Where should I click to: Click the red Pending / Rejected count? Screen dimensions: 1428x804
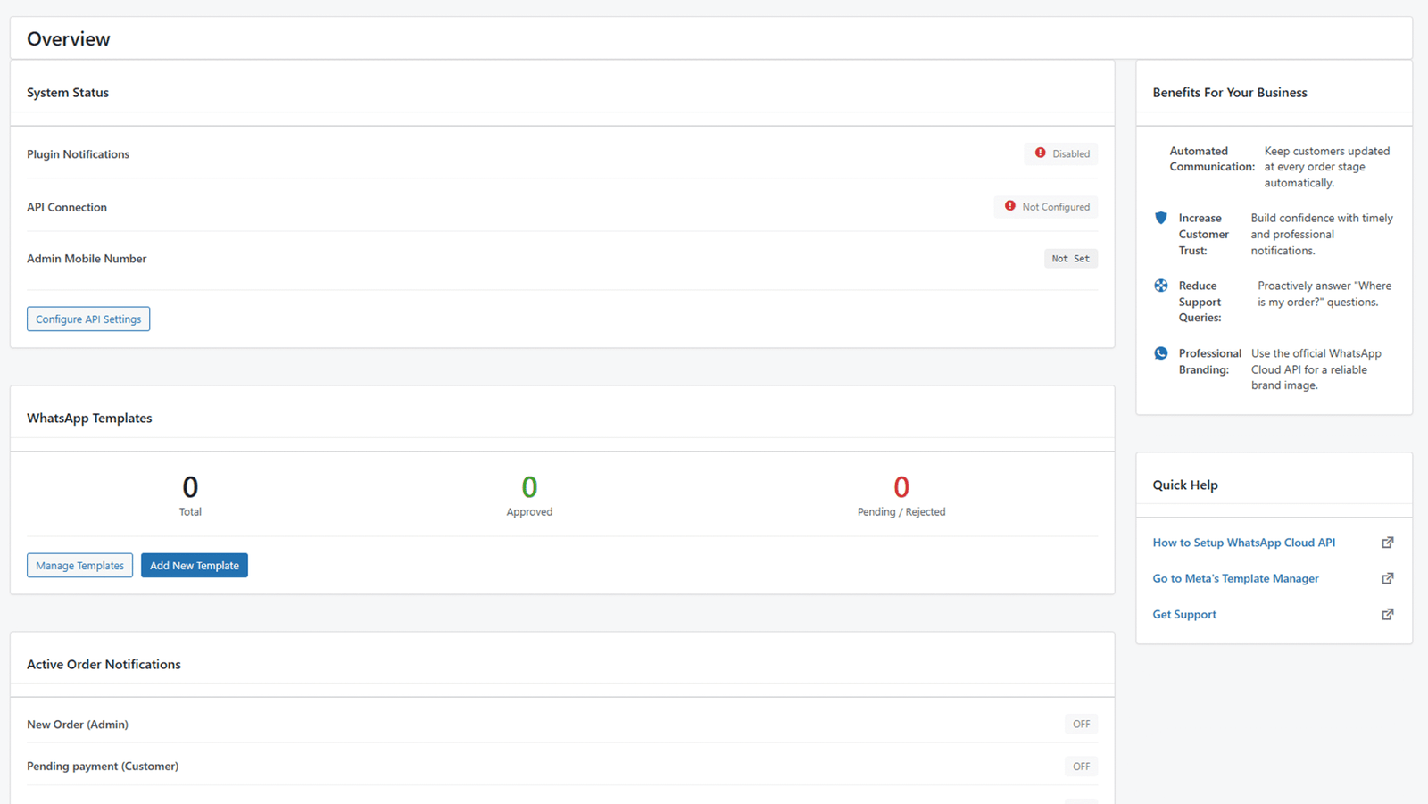pos(901,487)
